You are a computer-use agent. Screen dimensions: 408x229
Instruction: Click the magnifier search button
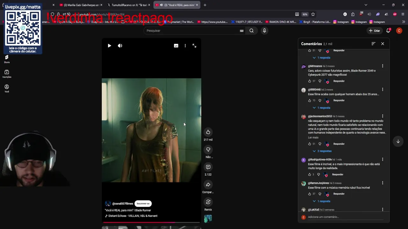(251, 31)
